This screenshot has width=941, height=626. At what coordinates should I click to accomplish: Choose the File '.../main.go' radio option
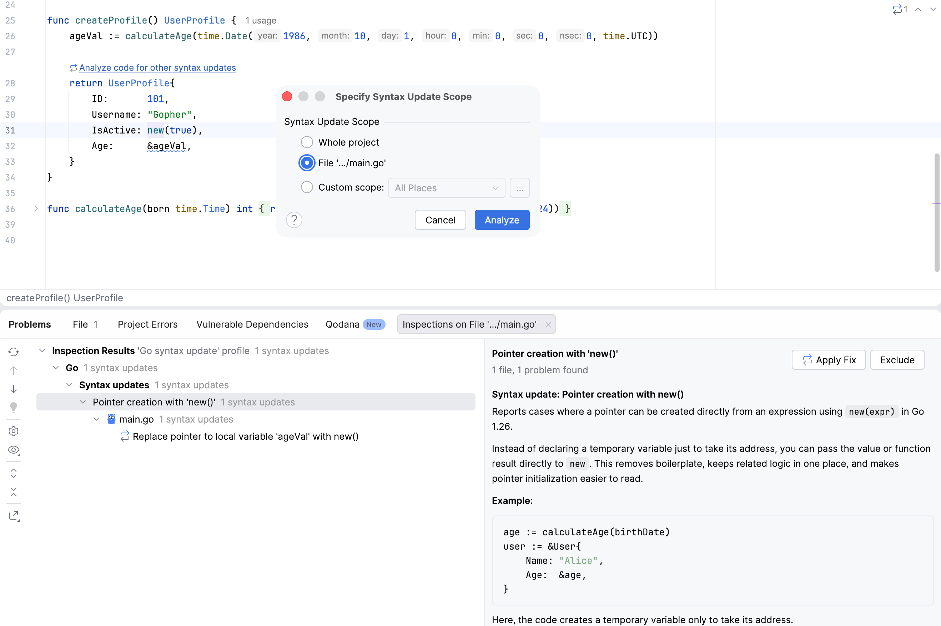[x=307, y=162]
